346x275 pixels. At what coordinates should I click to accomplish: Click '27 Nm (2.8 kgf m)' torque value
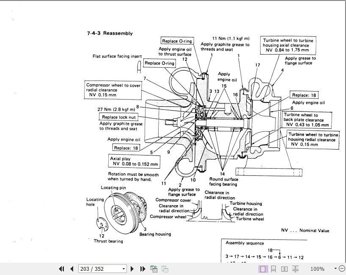click(x=116, y=109)
